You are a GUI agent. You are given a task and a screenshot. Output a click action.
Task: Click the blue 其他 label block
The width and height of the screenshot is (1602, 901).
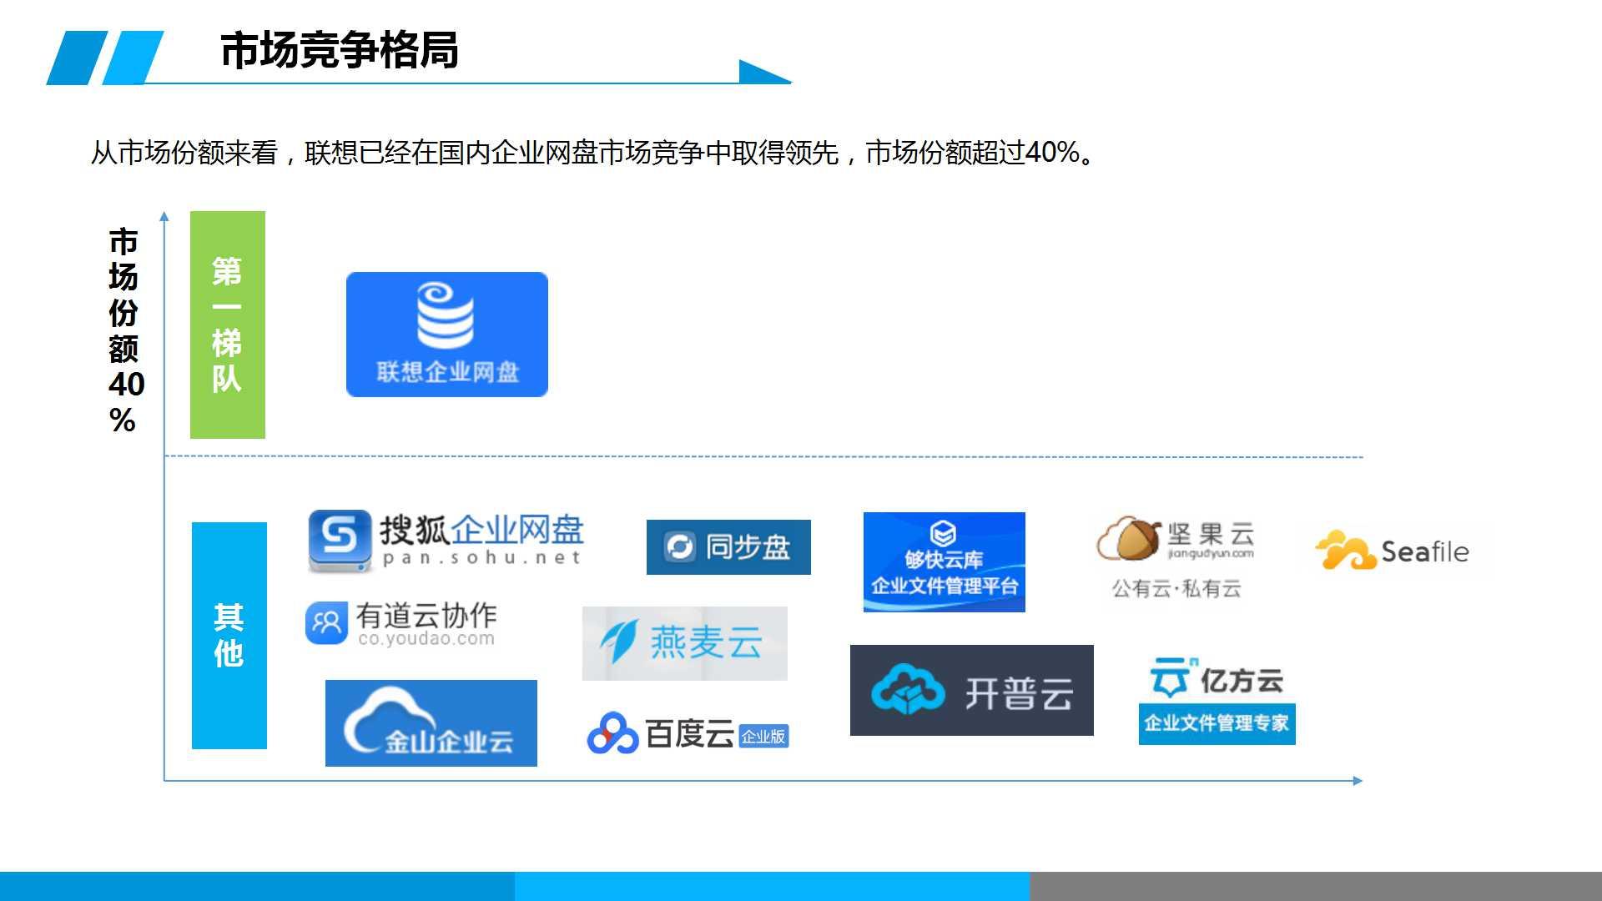(x=229, y=636)
